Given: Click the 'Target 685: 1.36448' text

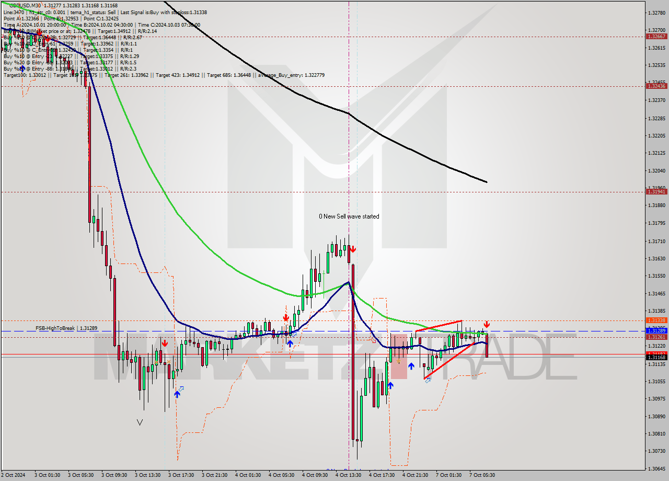Looking at the screenshot, I should coord(229,75).
